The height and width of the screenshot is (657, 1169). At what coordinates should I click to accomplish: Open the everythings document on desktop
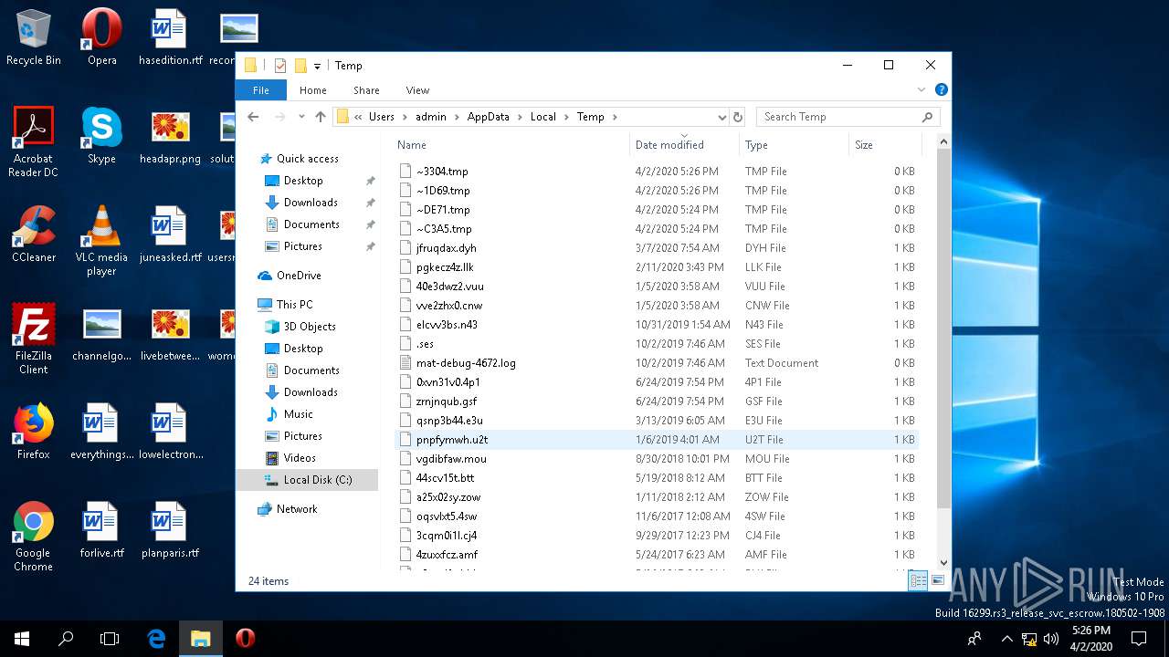101,432
